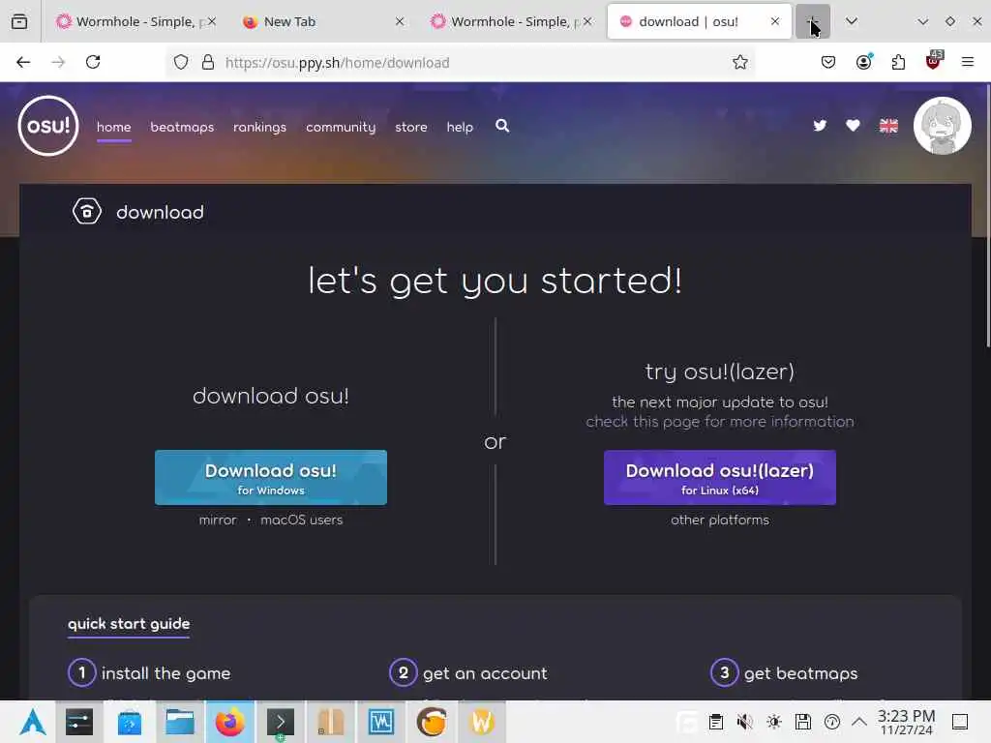Click the page vertical scrollbar
Viewport: 991px width, 743px height.
tap(988, 215)
